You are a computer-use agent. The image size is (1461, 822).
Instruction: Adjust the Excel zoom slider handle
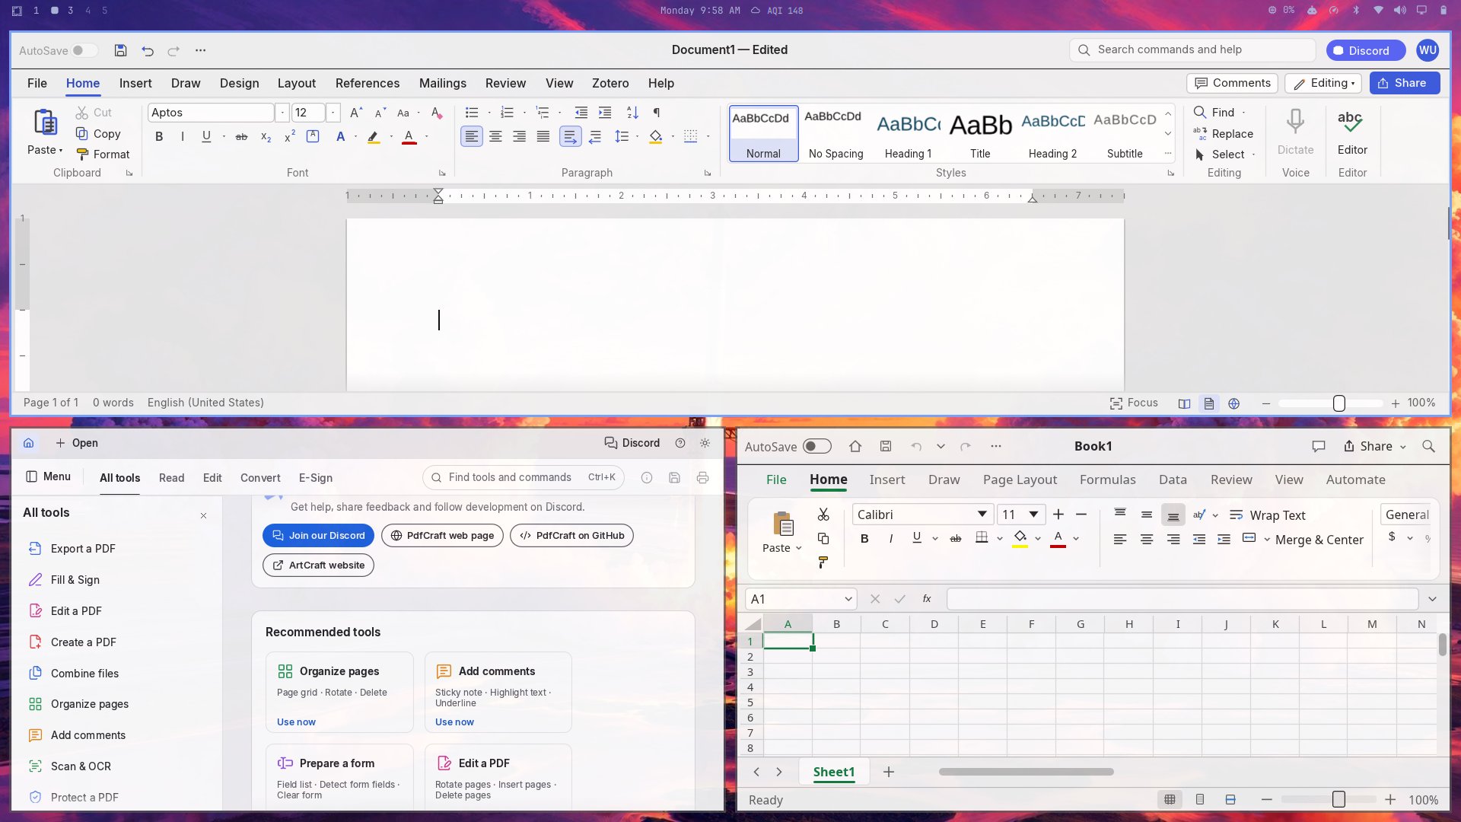pyautogui.click(x=1338, y=800)
